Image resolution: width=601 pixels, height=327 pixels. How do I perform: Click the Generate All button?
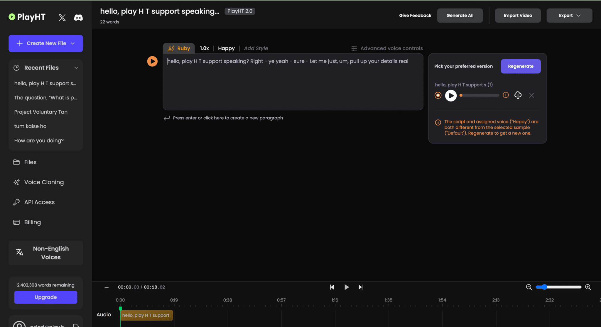pyautogui.click(x=460, y=16)
